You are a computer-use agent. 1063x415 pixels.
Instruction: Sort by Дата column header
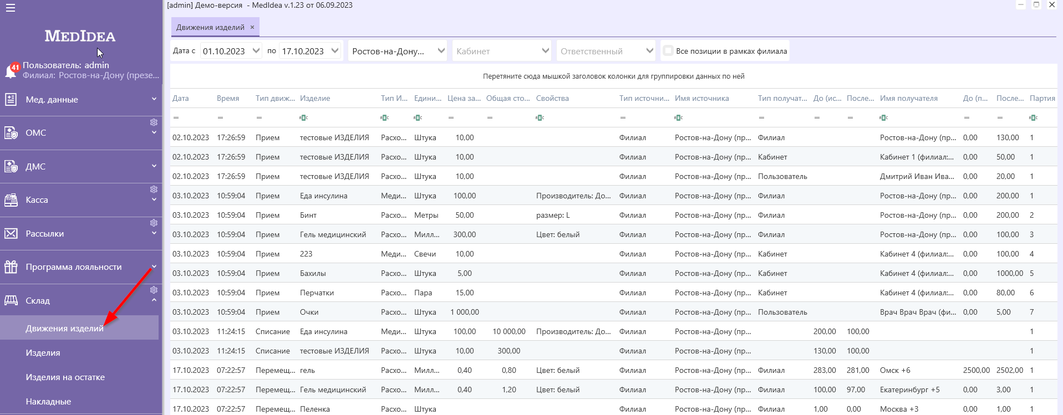tap(181, 98)
